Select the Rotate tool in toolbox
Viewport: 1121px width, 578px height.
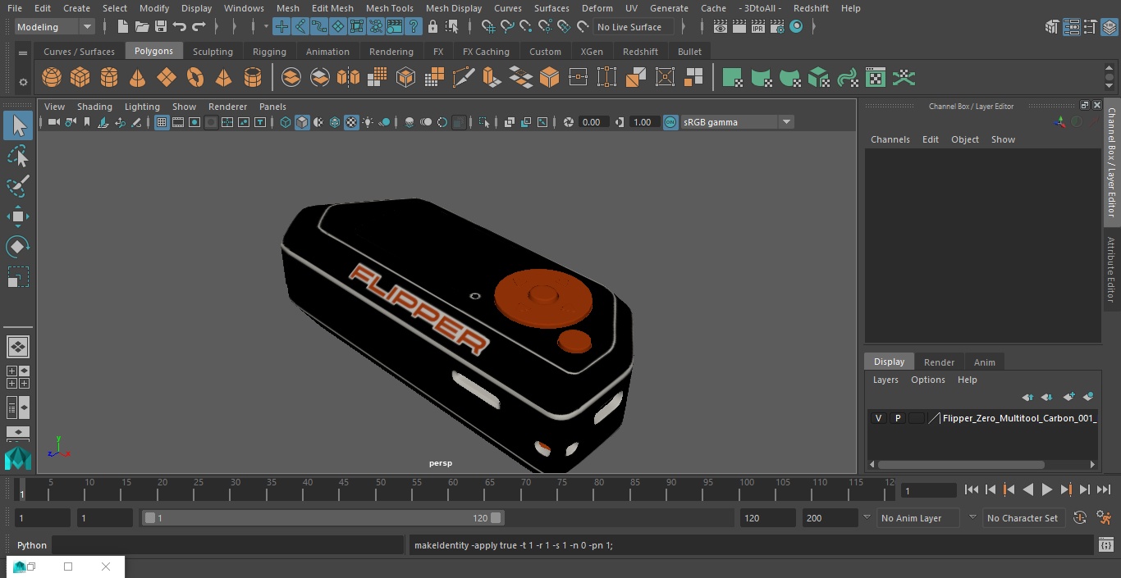(x=18, y=247)
